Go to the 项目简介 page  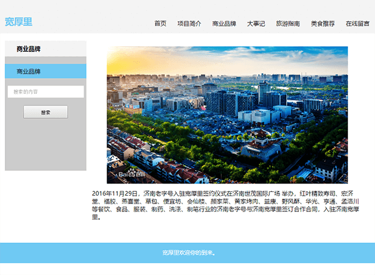click(x=189, y=24)
